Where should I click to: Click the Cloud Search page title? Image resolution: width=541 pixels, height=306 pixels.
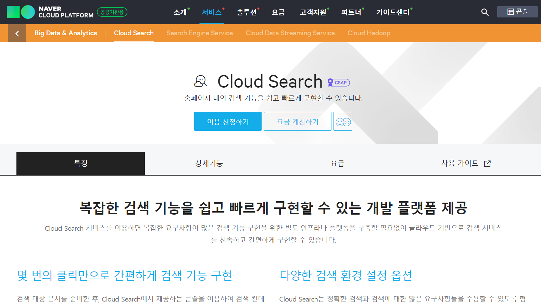coord(270,81)
